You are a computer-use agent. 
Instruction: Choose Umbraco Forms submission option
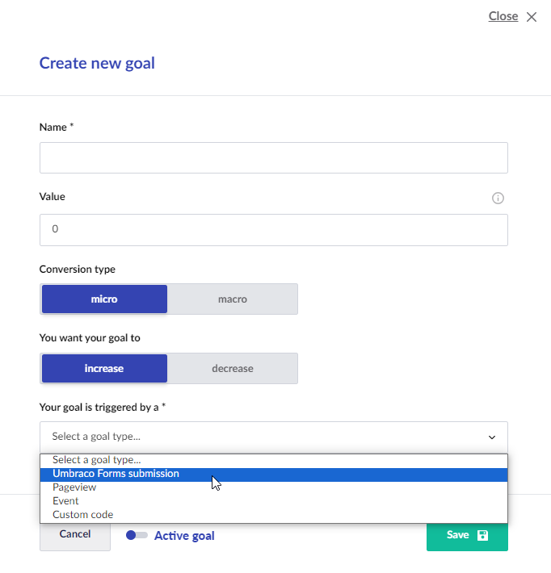tap(116, 474)
